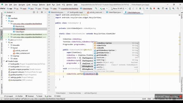
Task: Click the Rerun app icon beside device selector
Action: (x=130, y=9)
